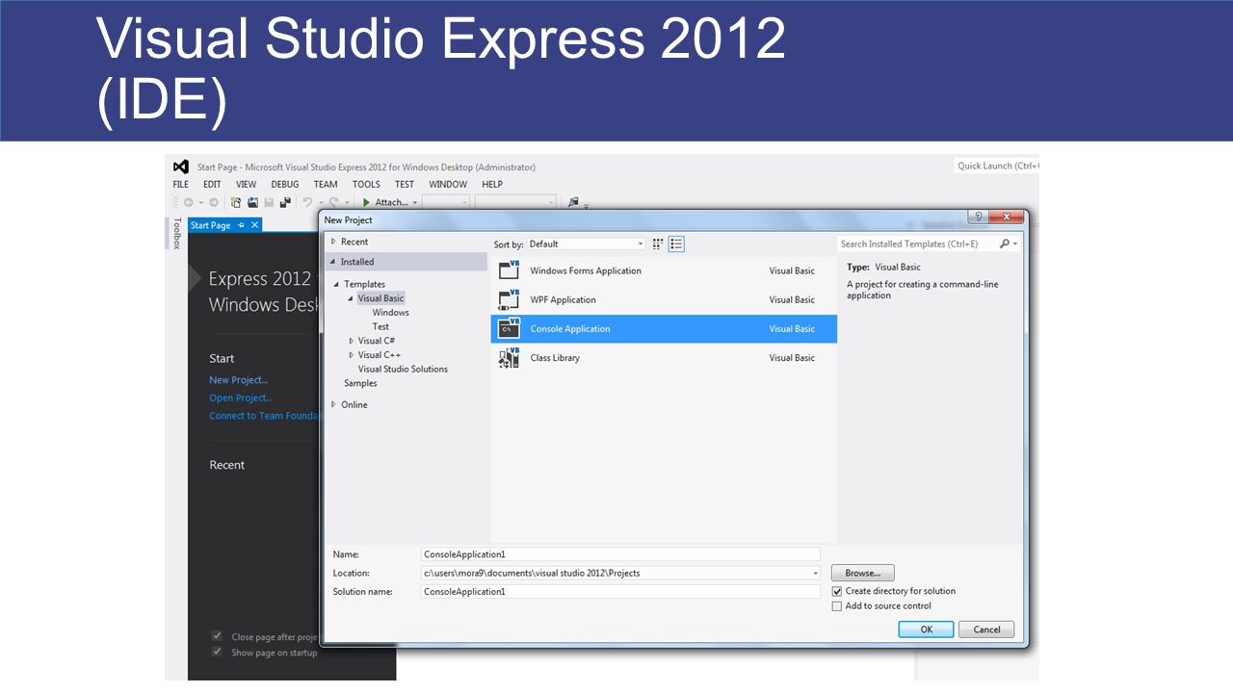
Task: Open the TEAM menu
Action: tap(326, 184)
